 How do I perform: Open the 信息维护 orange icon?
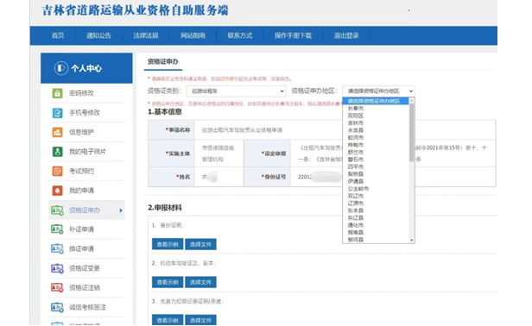coord(57,132)
